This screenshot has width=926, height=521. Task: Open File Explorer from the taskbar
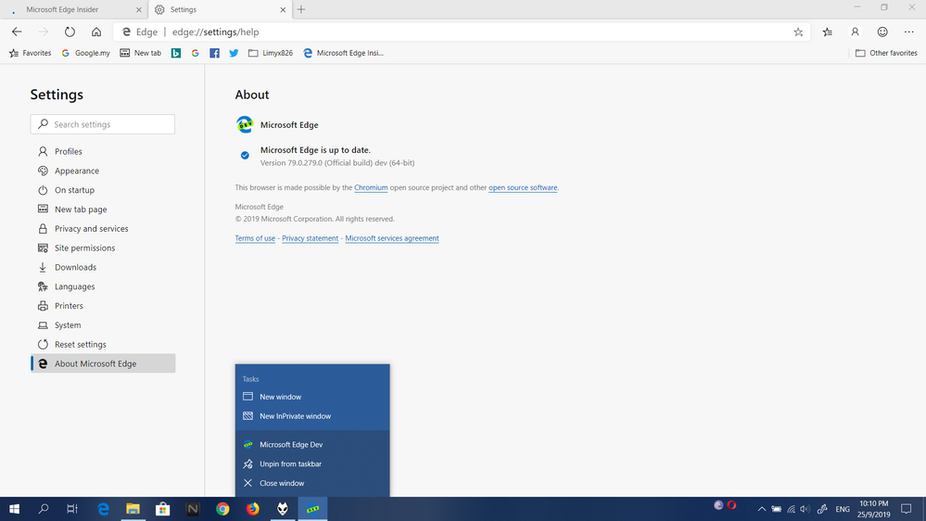point(133,509)
